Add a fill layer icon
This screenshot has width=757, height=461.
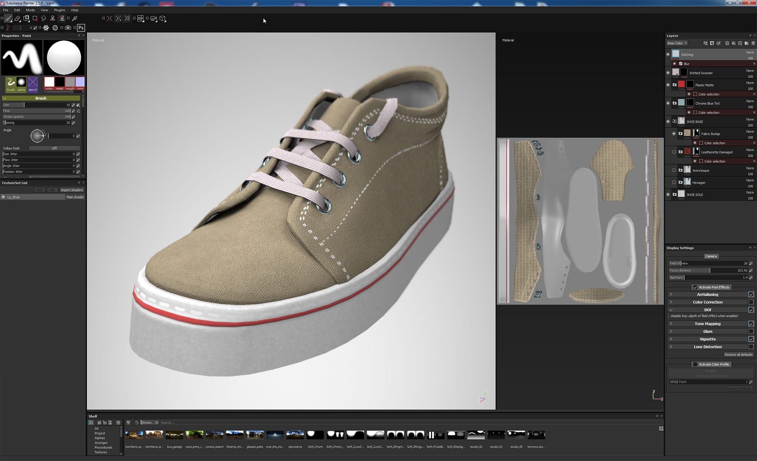tap(733, 43)
